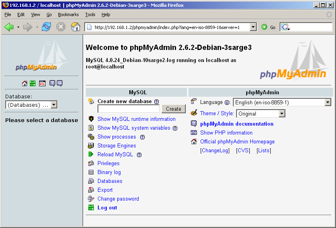The height and width of the screenshot is (228, 336).
Task: Open the Storage Engines link
Action: click(117, 146)
